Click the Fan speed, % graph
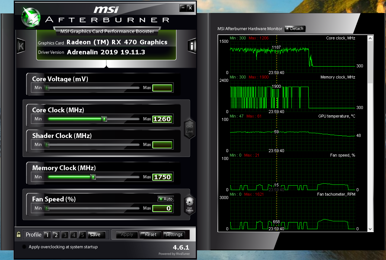 [293, 174]
